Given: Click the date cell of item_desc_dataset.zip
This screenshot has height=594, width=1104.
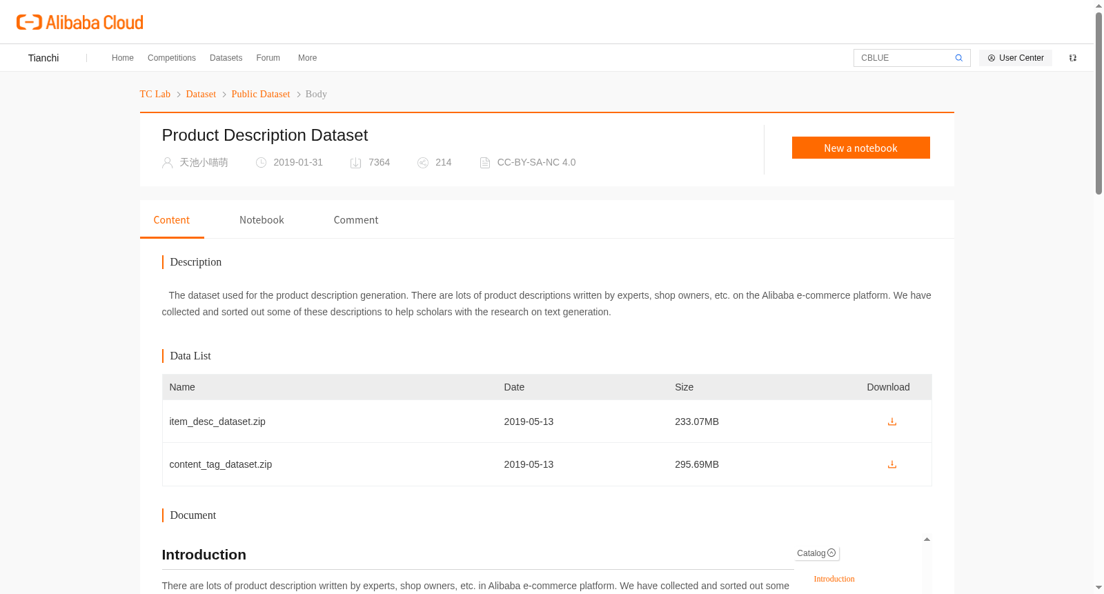Looking at the screenshot, I should pos(529,422).
